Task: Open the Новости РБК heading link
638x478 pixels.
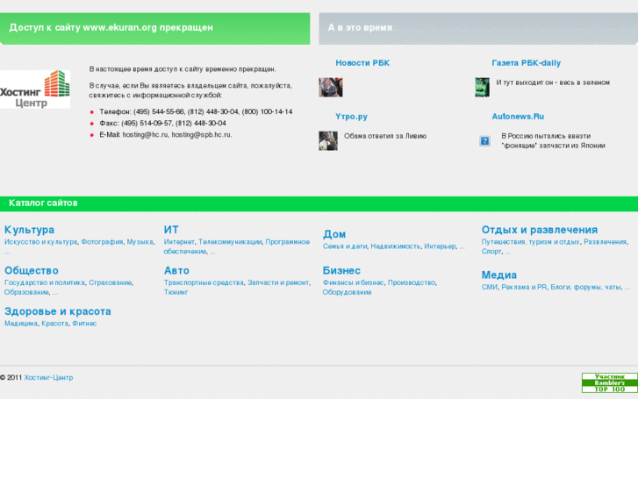Action: coord(362,63)
